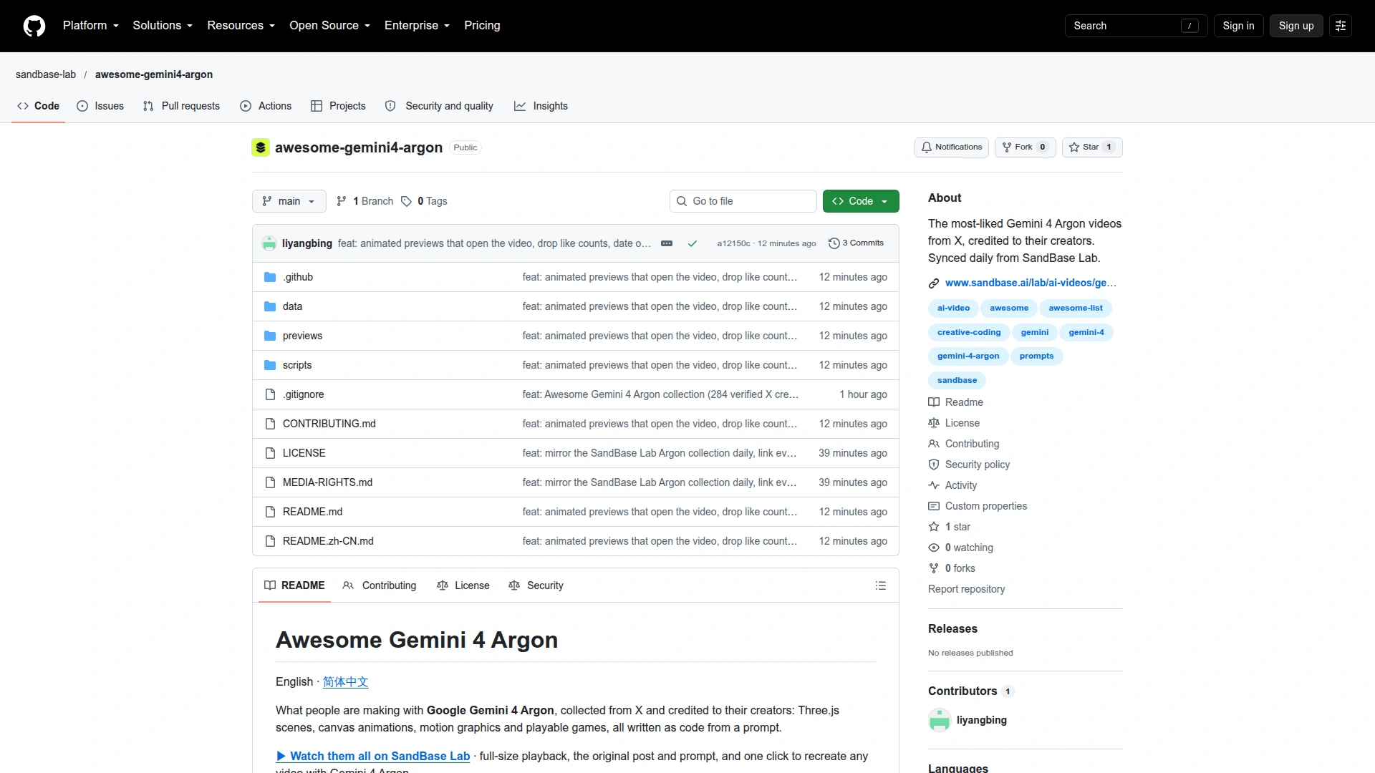Image resolution: width=1375 pixels, height=773 pixels.
Task: Click the repository avatar icon next to the title
Action: click(x=261, y=147)
